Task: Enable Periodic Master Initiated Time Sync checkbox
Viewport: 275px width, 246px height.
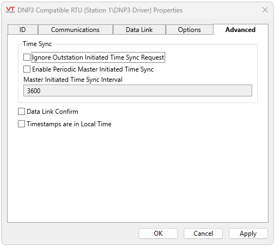Action: coord(27,69)
